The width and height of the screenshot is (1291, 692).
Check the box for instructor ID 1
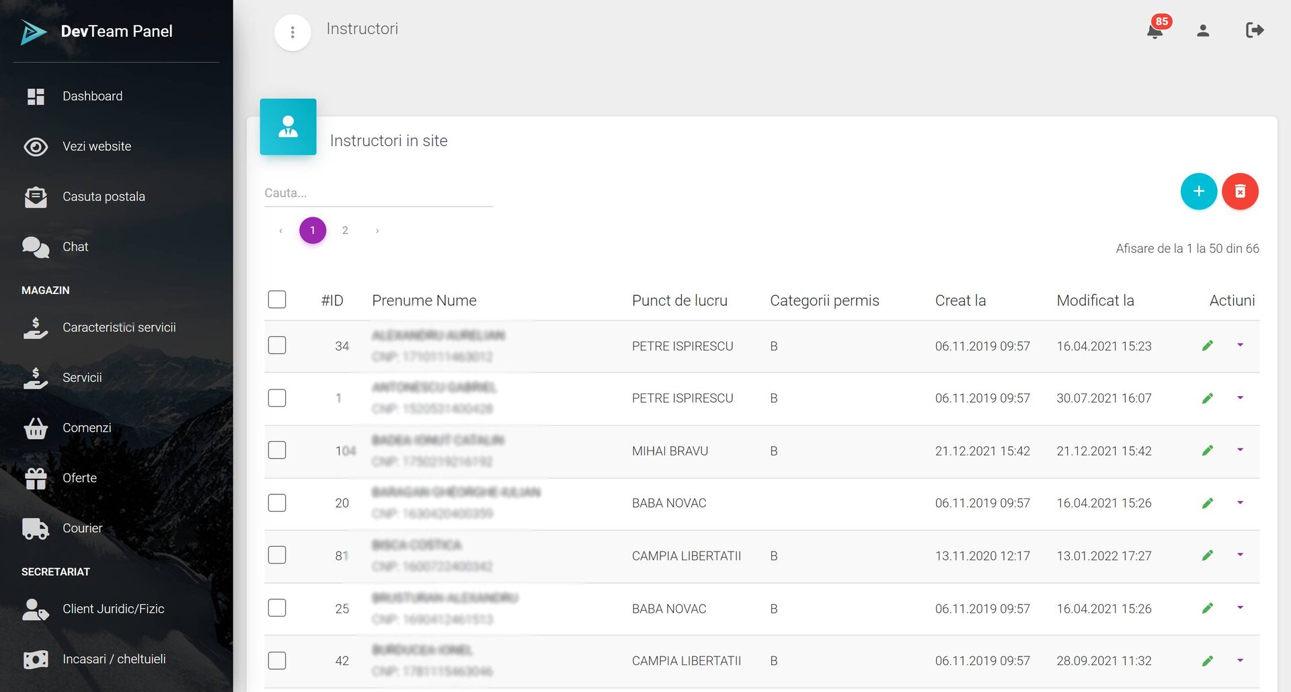[x=277, y=398]
